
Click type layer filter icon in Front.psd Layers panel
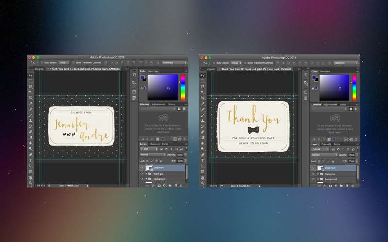tap(343, 149)
